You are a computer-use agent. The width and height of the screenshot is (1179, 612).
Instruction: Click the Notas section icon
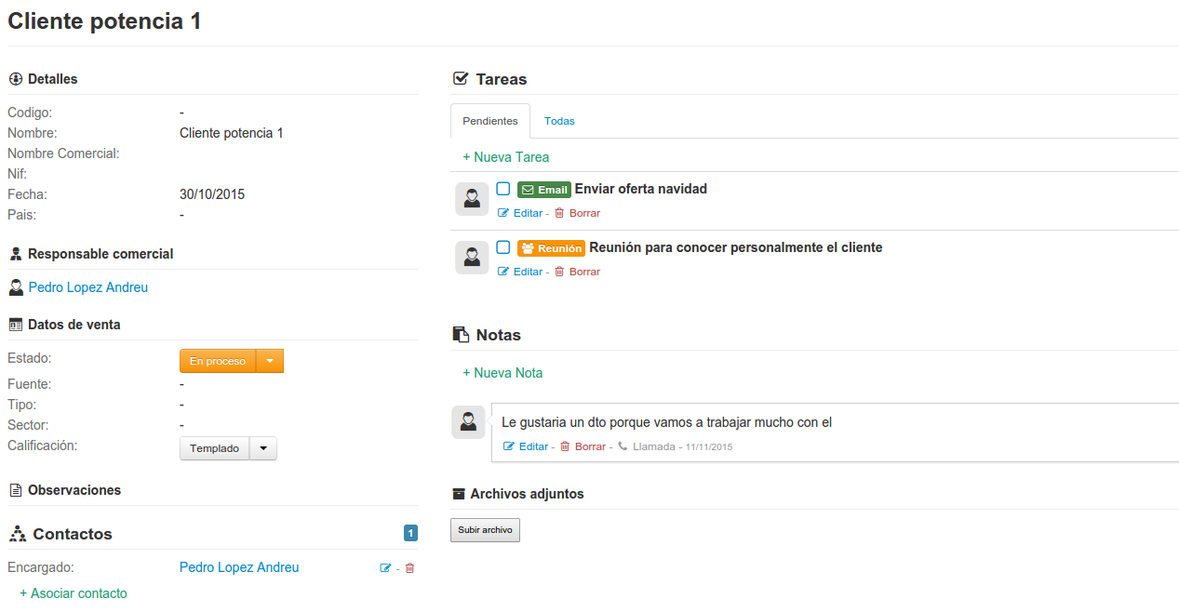point(460,335)
